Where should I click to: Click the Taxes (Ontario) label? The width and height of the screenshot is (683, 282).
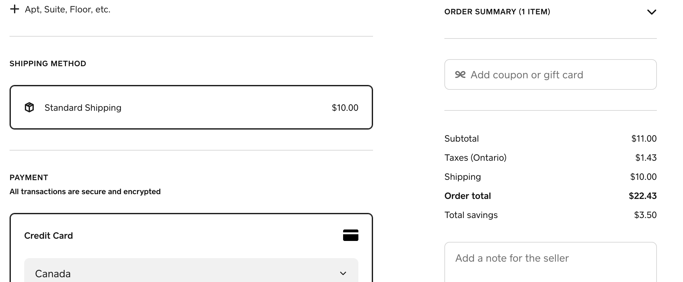(475, 158)
